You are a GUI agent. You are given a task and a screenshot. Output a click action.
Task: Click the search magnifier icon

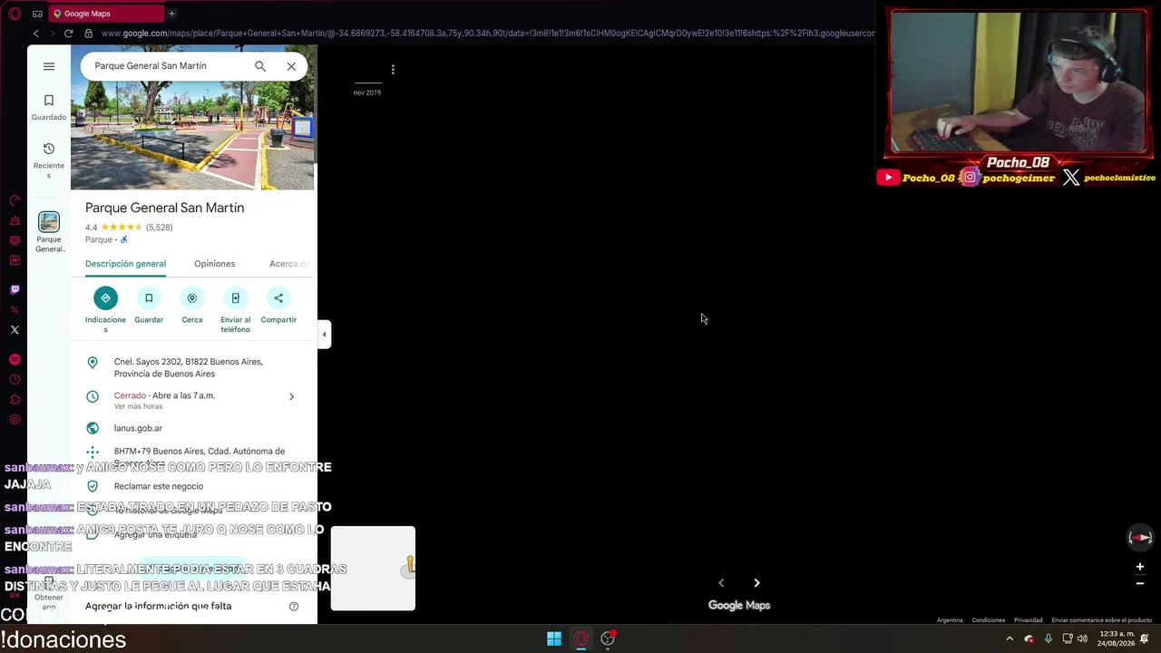260,66
